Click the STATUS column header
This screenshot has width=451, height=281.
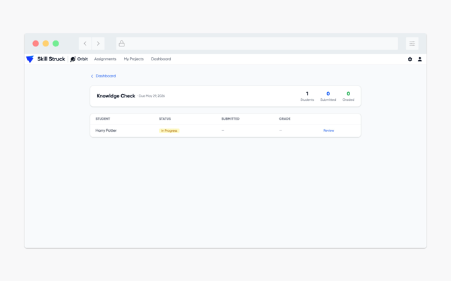(165, 119)
